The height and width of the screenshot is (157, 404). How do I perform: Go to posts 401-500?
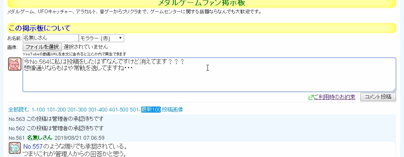tap(119, 110)
